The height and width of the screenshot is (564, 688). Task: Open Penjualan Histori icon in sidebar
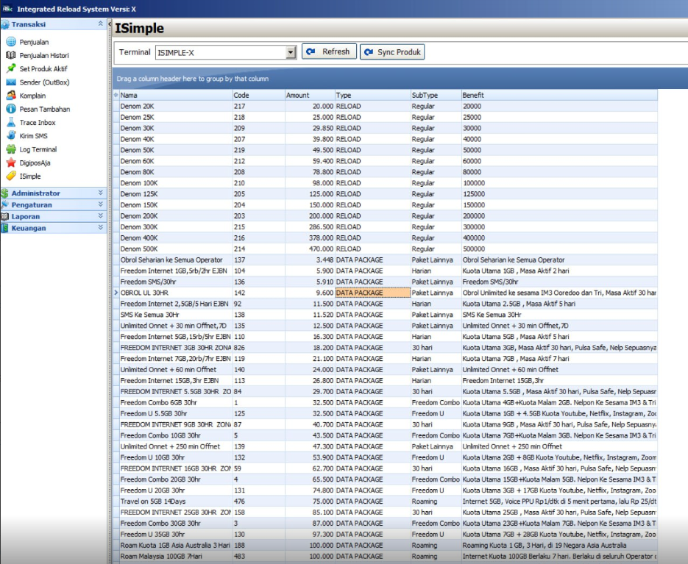point(11,56)
